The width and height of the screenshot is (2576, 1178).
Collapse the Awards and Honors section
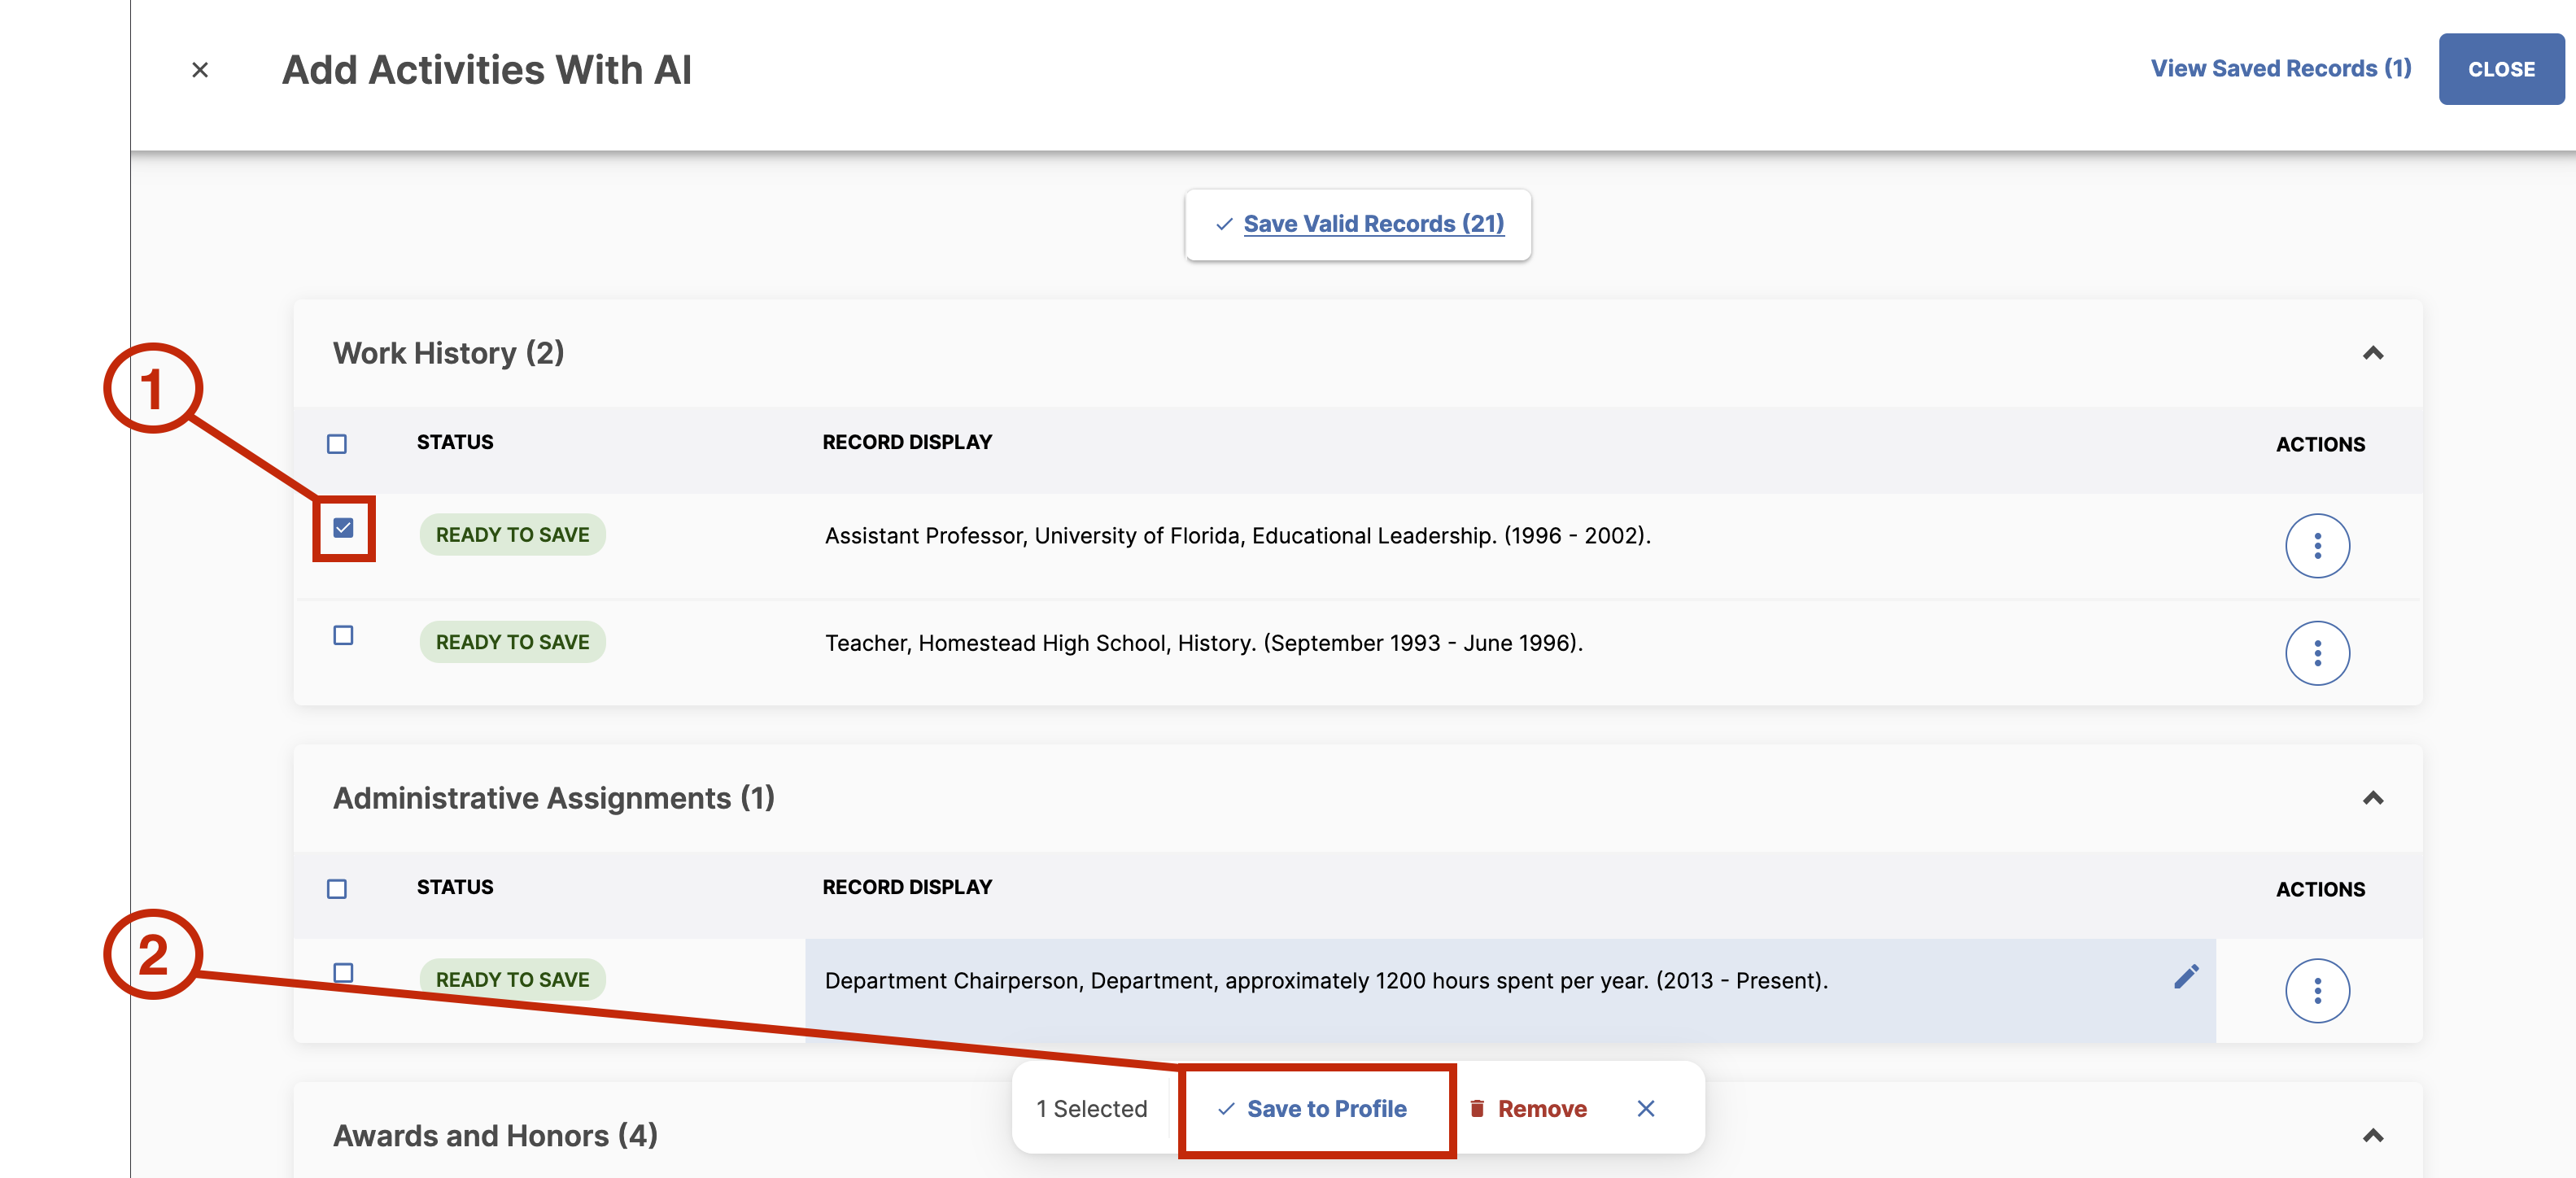point(2373,1135)
